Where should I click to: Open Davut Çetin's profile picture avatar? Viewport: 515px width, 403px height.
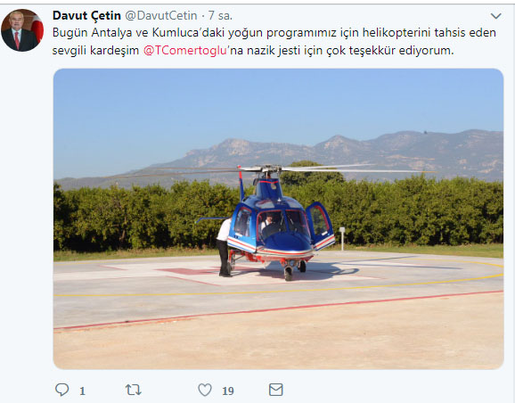(x=22, y=30)
